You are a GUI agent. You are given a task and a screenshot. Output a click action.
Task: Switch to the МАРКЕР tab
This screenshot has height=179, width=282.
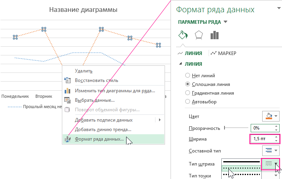click(x=224, y=53)
